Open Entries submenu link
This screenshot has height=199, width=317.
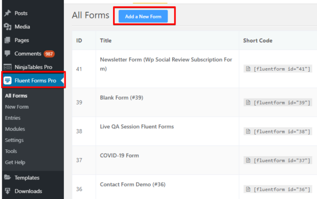pyautogui.click(x=13, y=118)
